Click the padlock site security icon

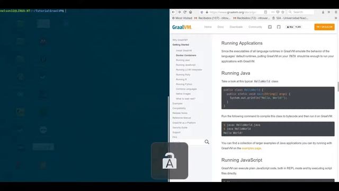tap(207, 12)
